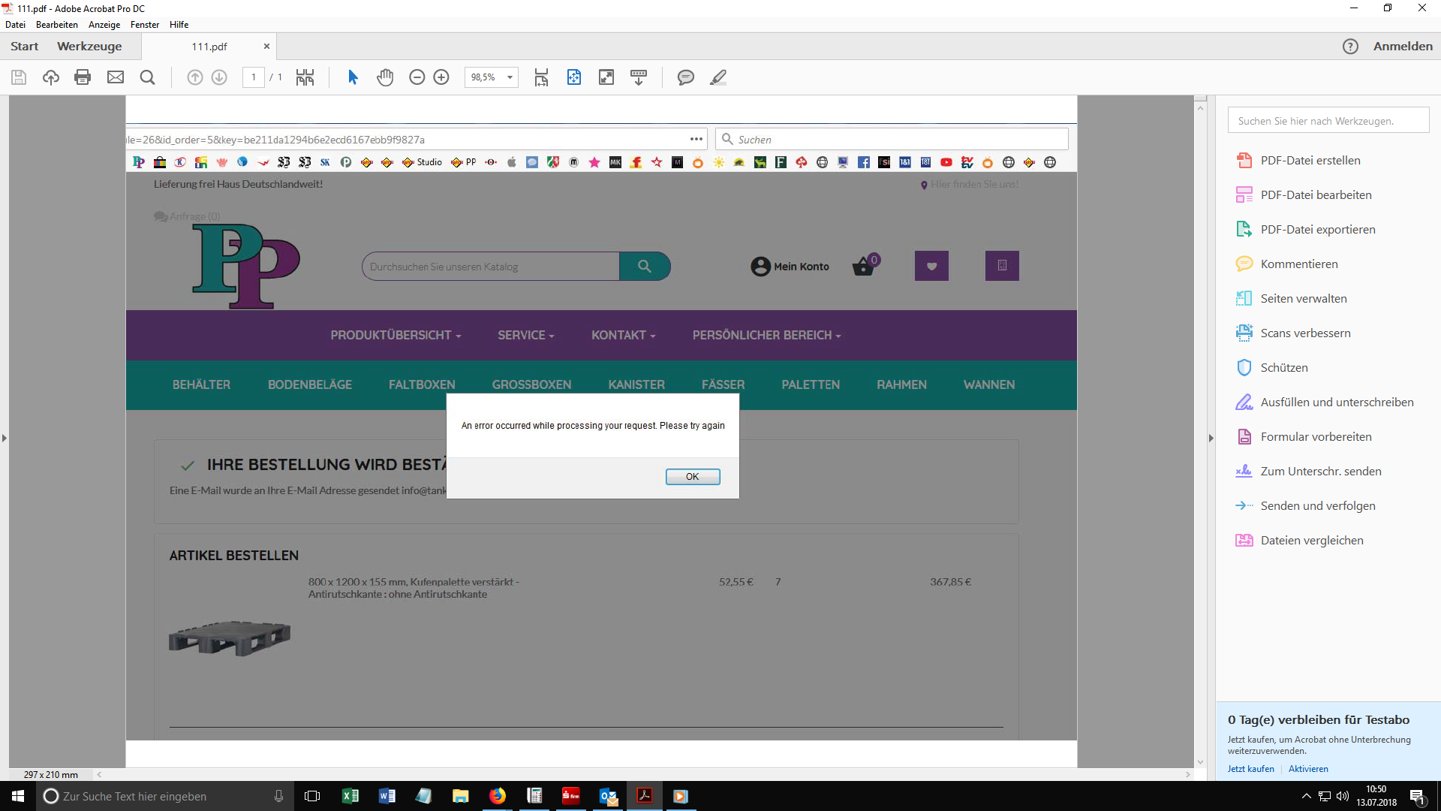
Task: Select the Hand pan tool
Action: tap(385, 77)
